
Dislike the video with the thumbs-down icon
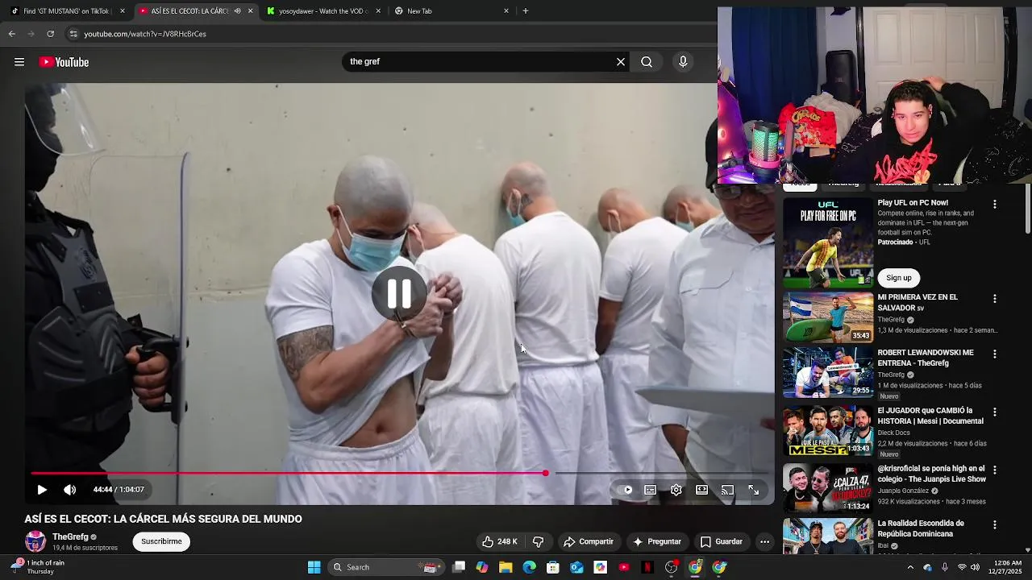[x=539, y=541]
